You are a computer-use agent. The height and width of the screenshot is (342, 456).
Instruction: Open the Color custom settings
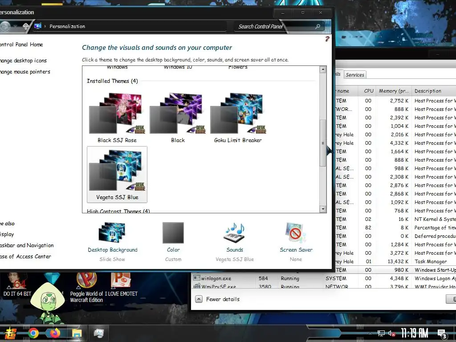click(173, 241)
